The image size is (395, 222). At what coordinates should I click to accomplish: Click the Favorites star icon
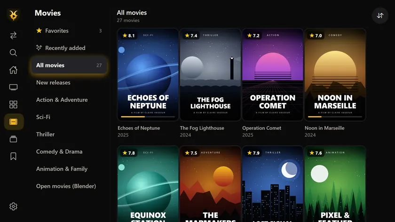click(x=39, y=31)
